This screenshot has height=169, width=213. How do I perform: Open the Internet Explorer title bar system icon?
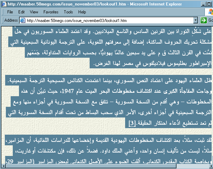click(x=4, y=4)
